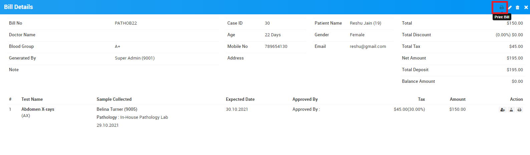Click patient name Reshu Jain (19)

(x=365, y=23)
